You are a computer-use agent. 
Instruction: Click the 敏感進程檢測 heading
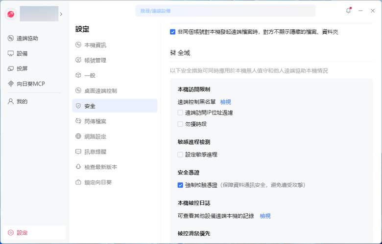(x=194, y=142)
